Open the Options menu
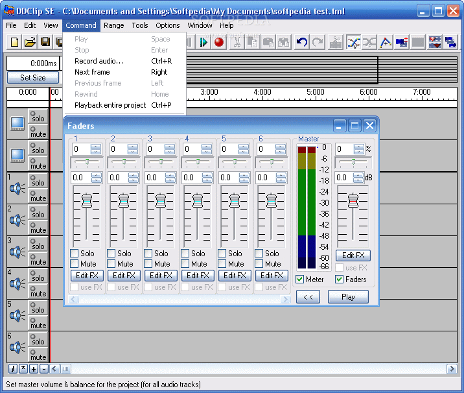 tap(167, 25)
